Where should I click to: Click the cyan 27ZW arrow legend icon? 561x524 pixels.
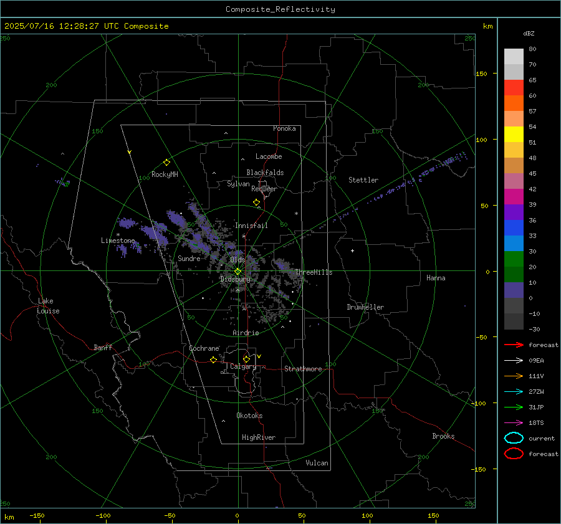coord(514,392)
